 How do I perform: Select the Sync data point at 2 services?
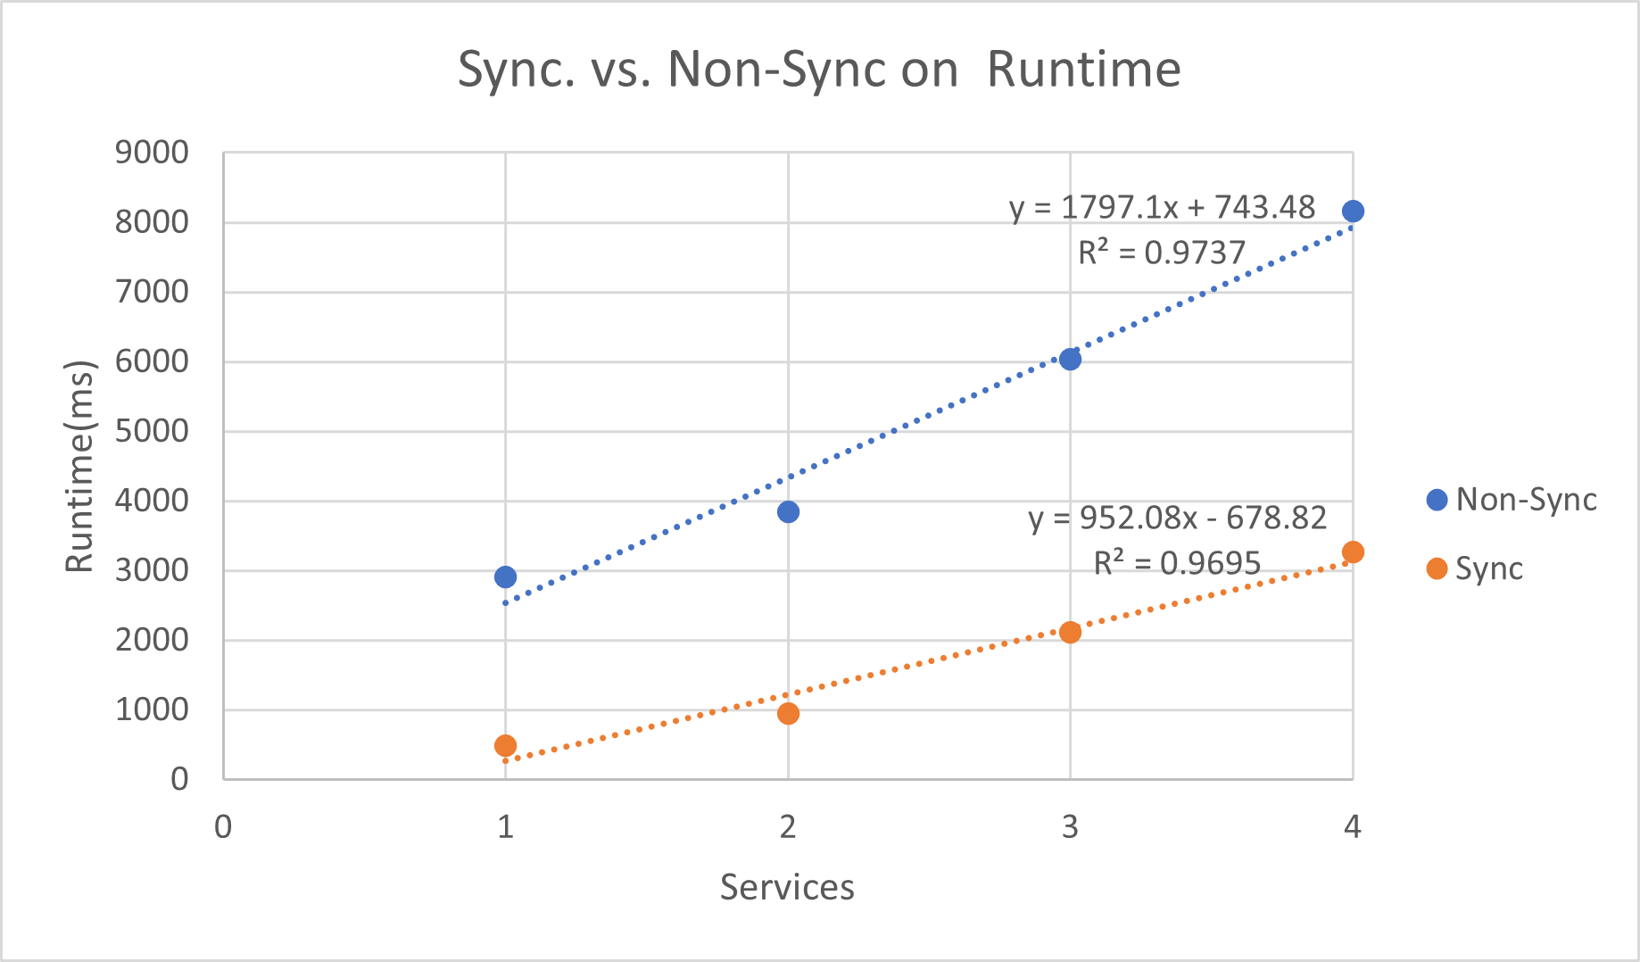788,713
